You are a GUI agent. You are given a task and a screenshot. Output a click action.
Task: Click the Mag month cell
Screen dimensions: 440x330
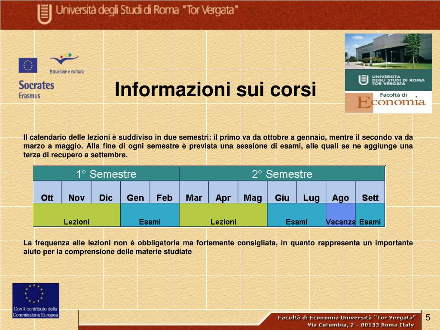click(x=253, y=192)
